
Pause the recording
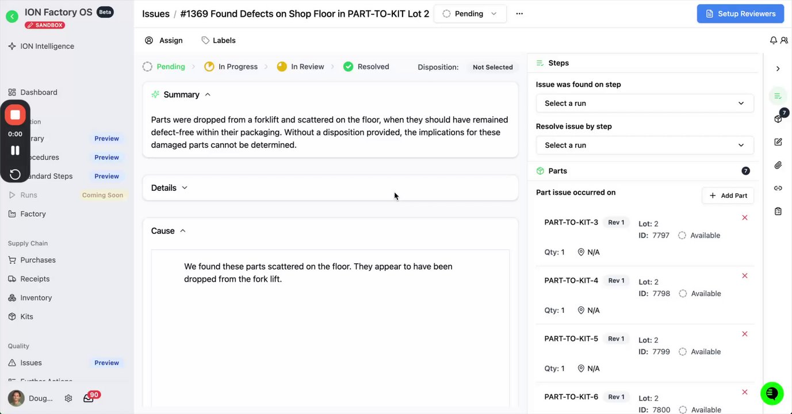click(x=15, y=151)
